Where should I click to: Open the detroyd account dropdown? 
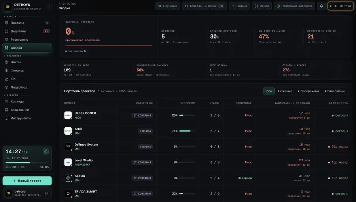341,6
